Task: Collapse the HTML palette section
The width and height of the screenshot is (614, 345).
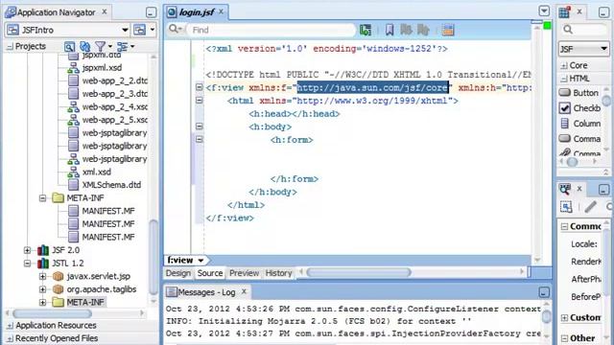Action: [x=564, y=79]
